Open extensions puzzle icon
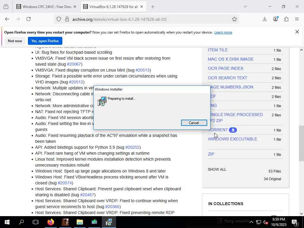 point(286,19)
